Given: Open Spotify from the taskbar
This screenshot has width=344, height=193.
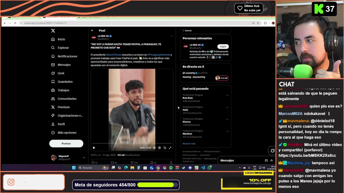Looking at the screenshot, I should pyautogui.click(x=171, y=168).
